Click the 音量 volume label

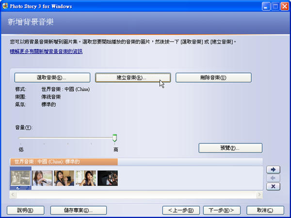[x=24, y=127]
